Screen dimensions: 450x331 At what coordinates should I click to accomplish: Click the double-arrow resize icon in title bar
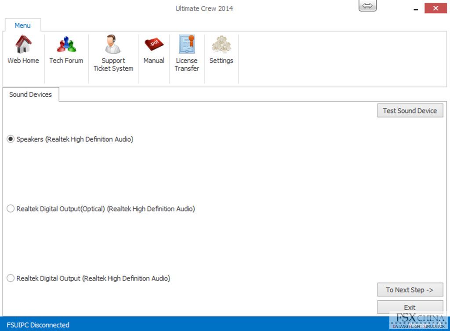(368, 6)
